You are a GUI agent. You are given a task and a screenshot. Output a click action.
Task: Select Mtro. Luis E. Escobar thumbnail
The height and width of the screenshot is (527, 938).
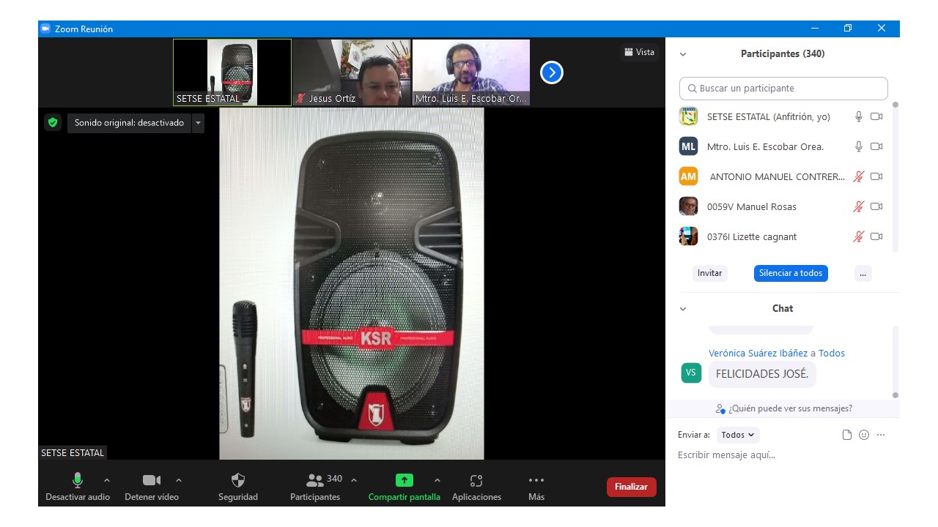(471, 72)
